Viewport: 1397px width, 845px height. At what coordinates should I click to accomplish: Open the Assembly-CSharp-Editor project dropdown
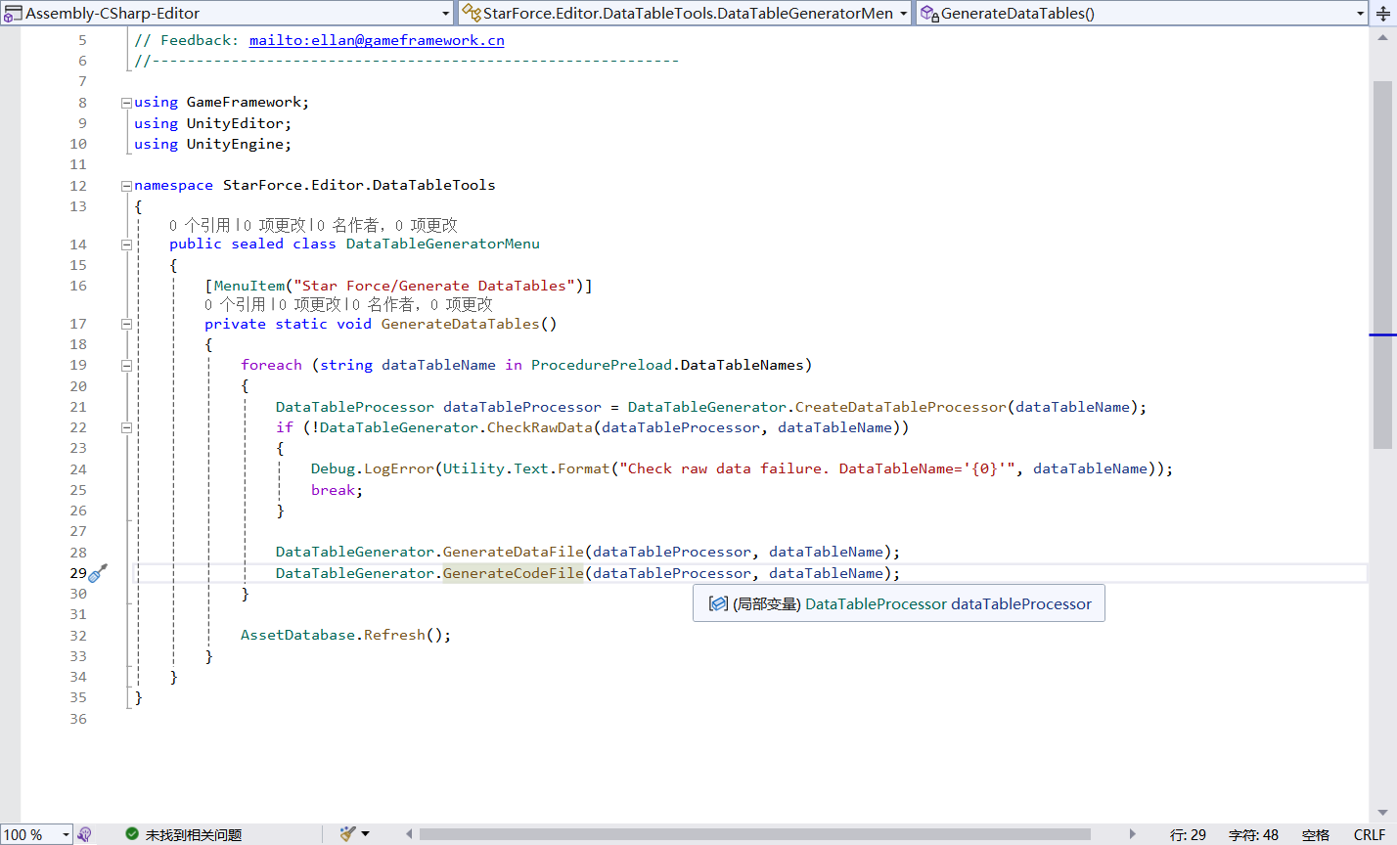coord(445,14)
